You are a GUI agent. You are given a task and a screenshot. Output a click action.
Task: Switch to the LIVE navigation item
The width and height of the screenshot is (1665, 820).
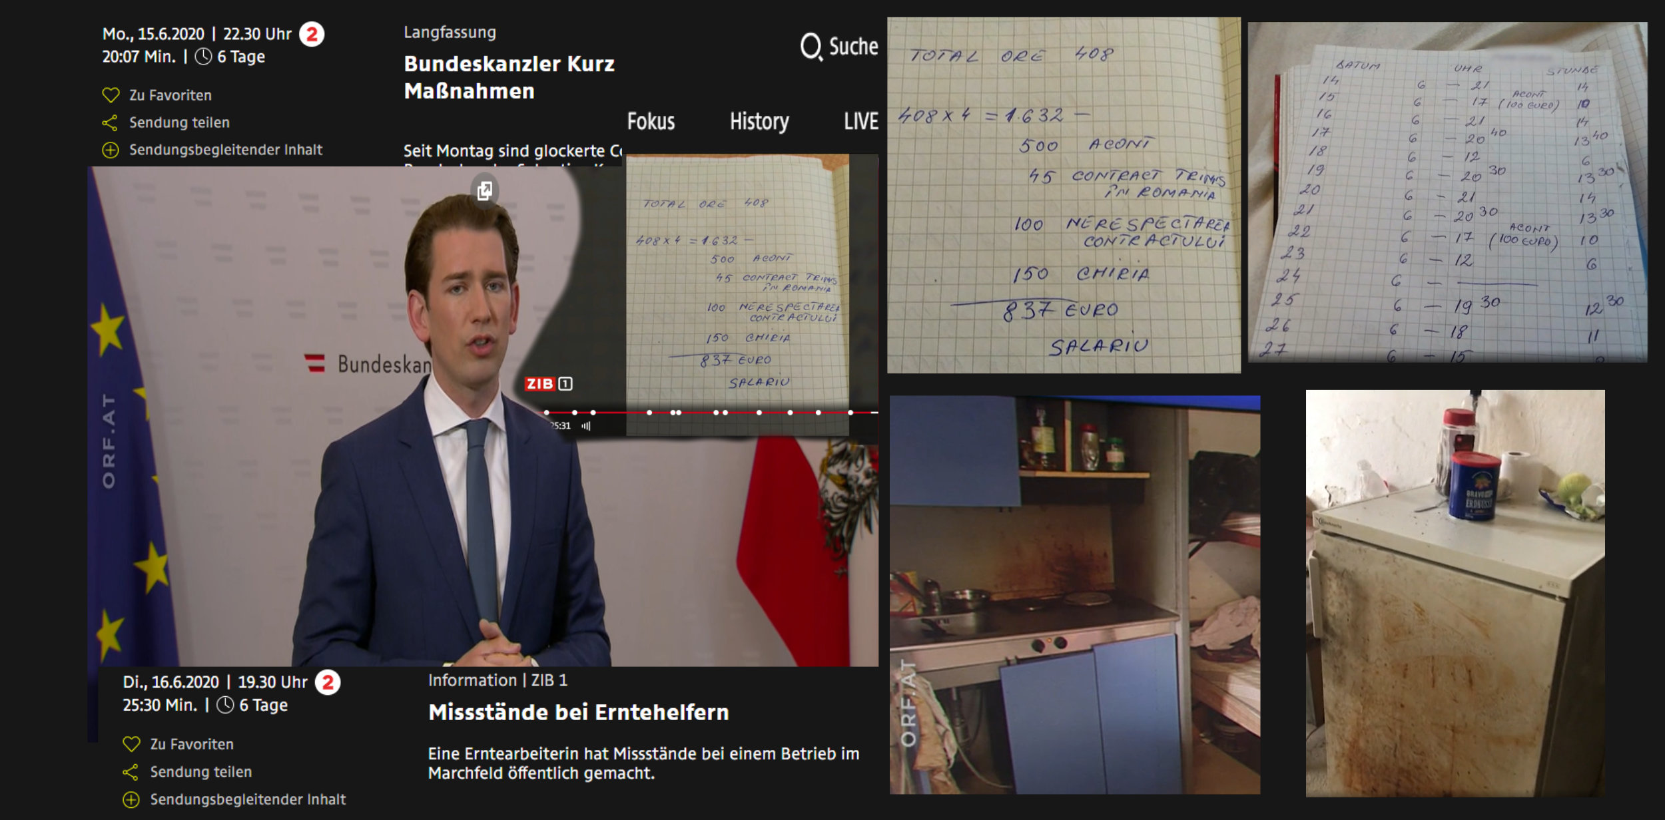click(860, 122)
